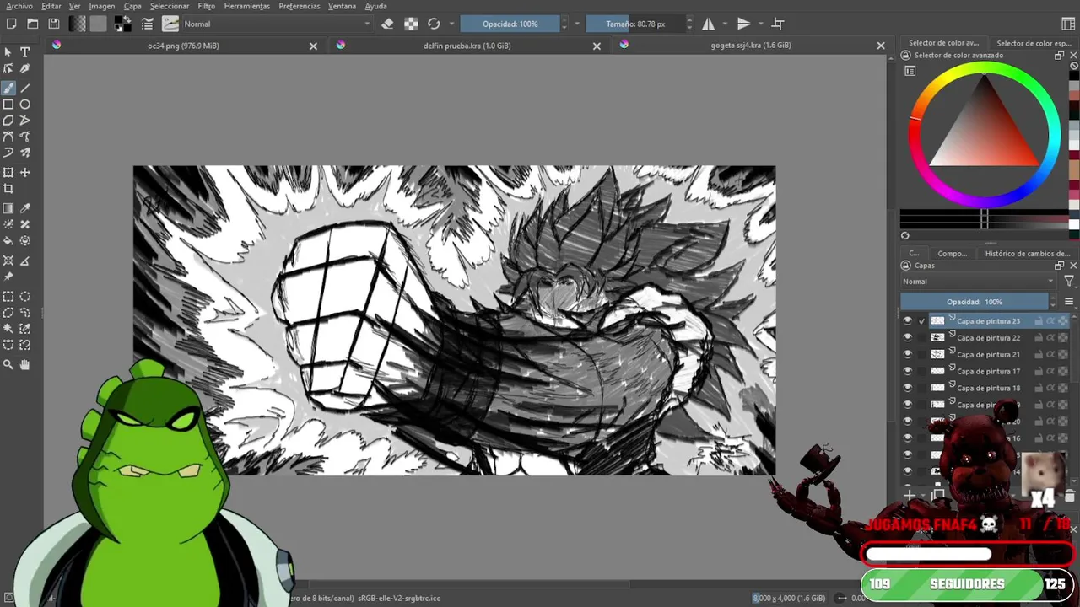
Task: Hide layer Capa de pintura 21
Action: [x=908, y=354]
